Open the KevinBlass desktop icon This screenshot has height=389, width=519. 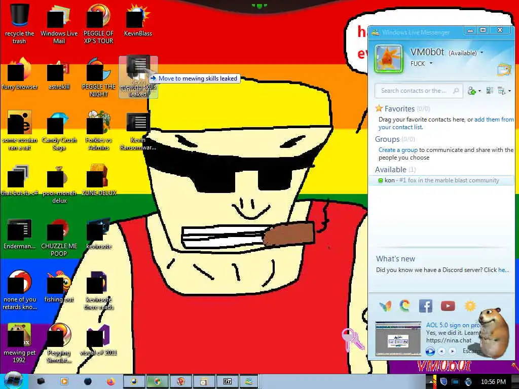pos(138,20)
